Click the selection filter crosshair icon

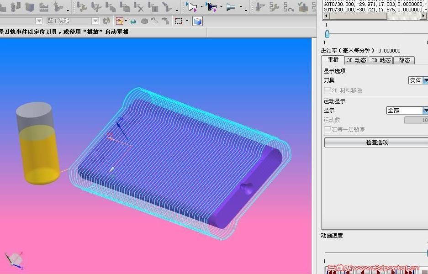(x=120, y=21)
